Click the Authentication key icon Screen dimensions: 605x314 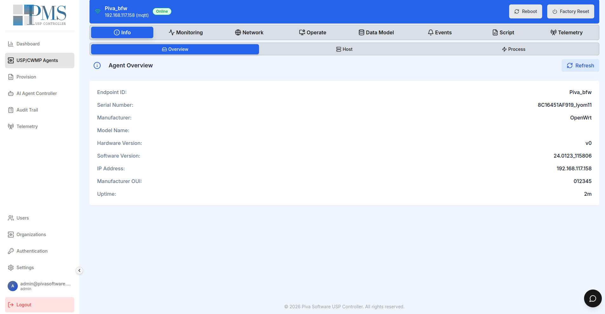11,251
